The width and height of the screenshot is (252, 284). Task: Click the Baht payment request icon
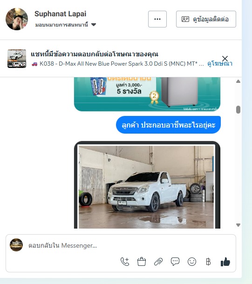pyautogui.click(x=208, y=262)
